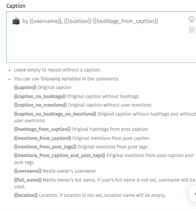Select the {{mentions_from_caption_and_post_tags}} variable

[x=59, y=155]
